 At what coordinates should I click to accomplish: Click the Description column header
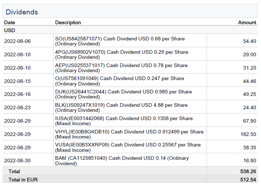[68, 22]
